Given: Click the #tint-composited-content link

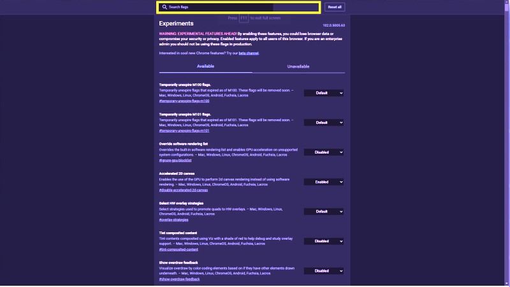Looking at the screenshot, I should point(178,249).
